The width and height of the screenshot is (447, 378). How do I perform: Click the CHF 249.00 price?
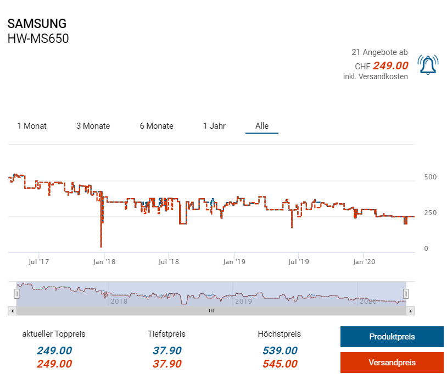tap(382, 65)
